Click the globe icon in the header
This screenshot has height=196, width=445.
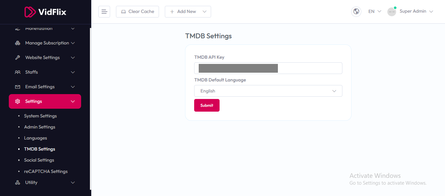coord(356,12)
